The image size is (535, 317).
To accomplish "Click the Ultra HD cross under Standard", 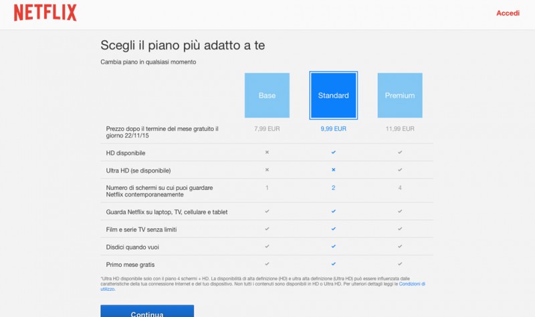I will click(333, 170).
